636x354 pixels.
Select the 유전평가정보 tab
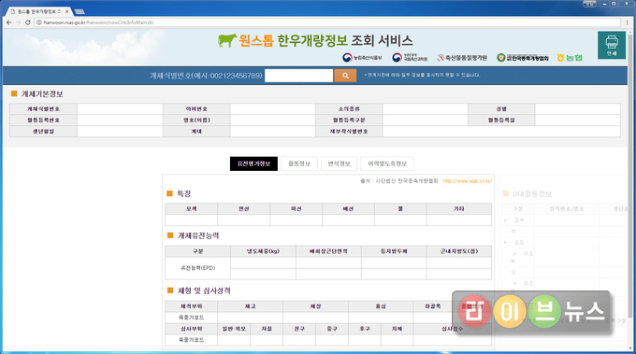coord(253,163)
